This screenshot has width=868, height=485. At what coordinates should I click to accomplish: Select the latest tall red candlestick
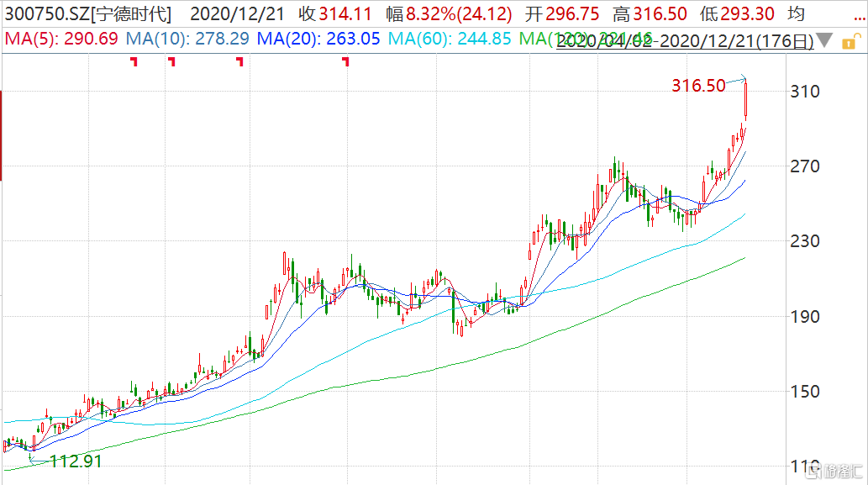click(x=745, y=100)
